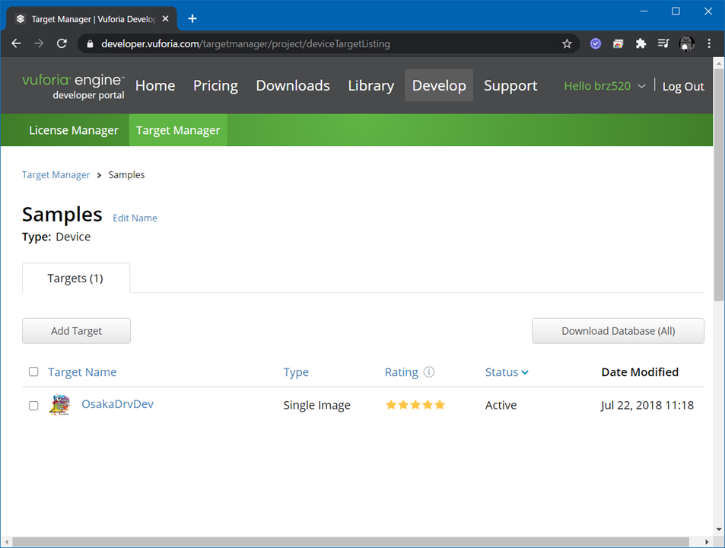The width and height of the screenshot is (725, 548).
Task: Click the vertical scrollbar thumb
Action: click(719, 185)
